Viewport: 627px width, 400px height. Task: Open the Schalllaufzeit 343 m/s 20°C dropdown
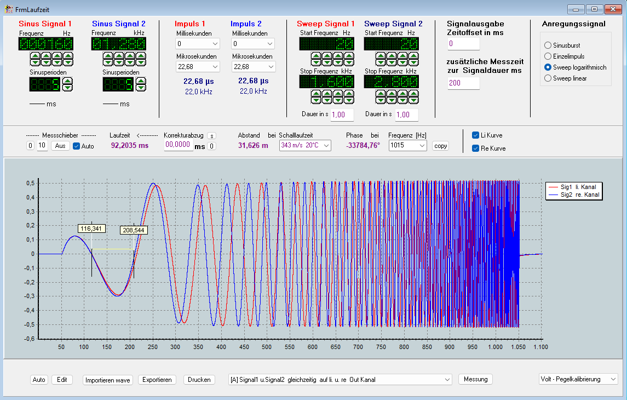point(305,145)
